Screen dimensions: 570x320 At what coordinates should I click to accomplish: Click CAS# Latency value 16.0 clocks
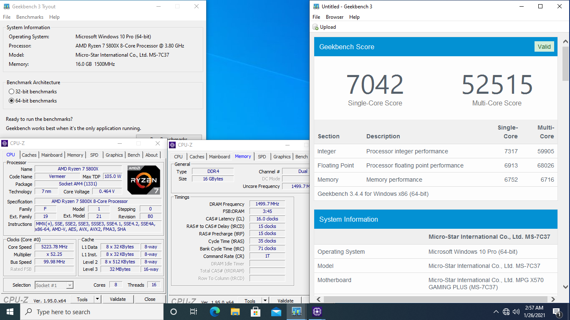pyautogui.click(x=267, y=219)
